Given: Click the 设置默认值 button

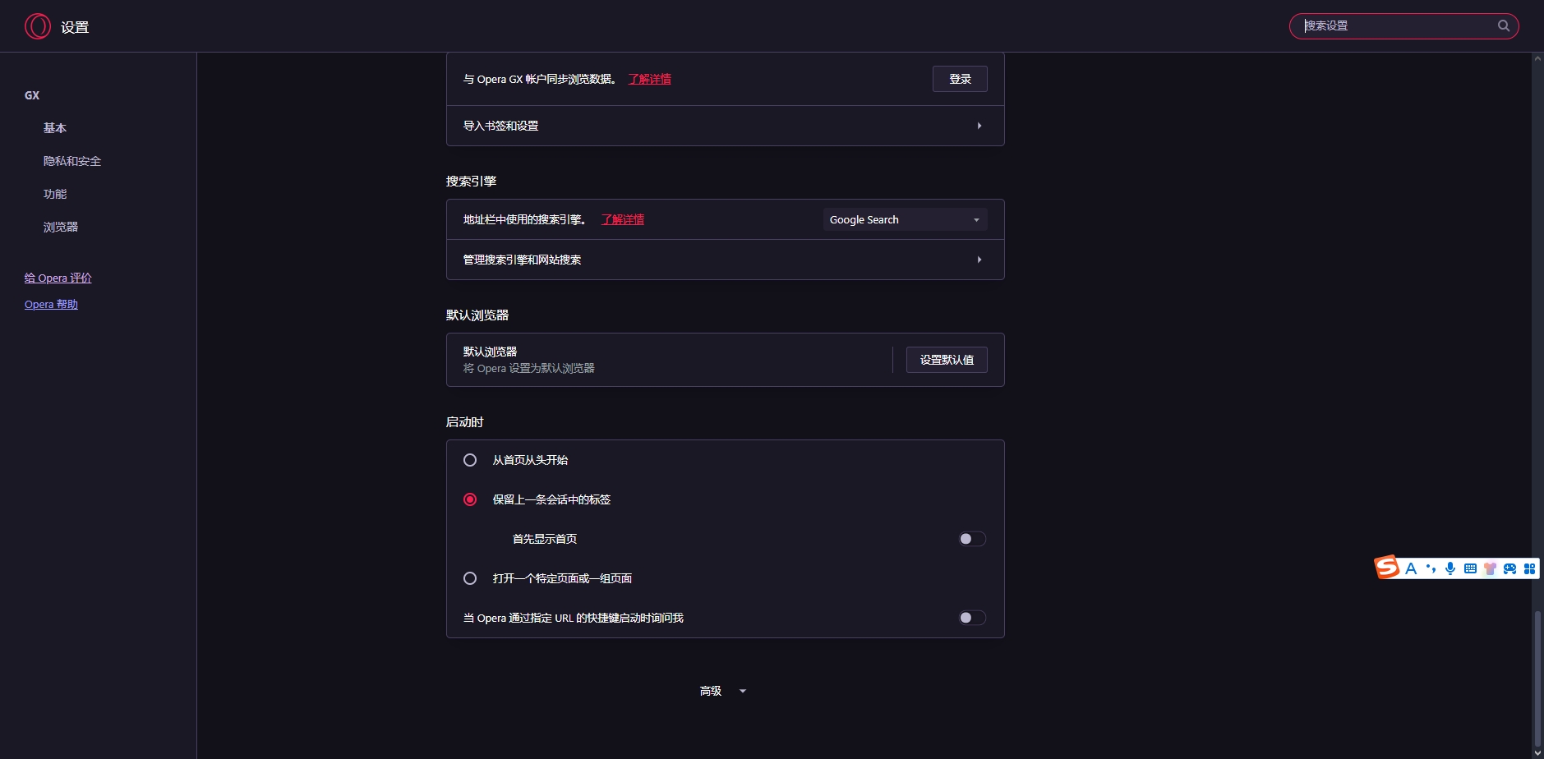Looking at the screenshot, I should coord(947,360).
